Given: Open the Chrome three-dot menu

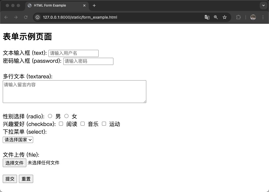Looking at the screenshot, I should (263, 17).
